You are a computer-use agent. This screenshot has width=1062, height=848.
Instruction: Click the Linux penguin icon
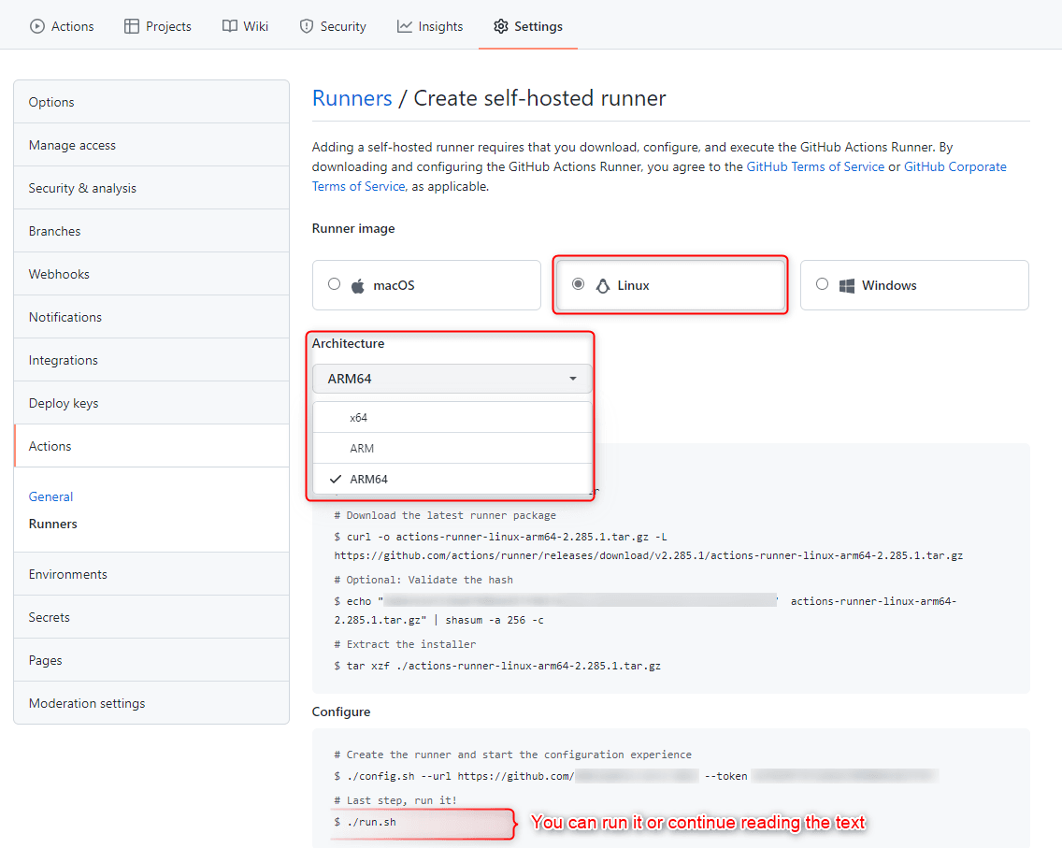602,285
